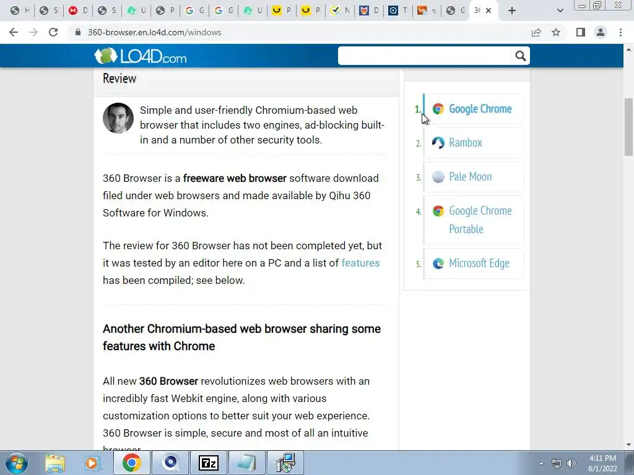View site information via the lock icon
This screenshot has height=475, width=634.
click(x=78, y=32)
